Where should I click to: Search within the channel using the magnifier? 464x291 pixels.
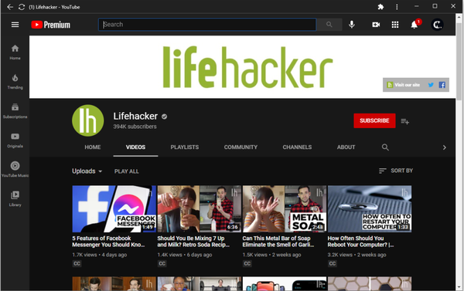pos(385,147)
